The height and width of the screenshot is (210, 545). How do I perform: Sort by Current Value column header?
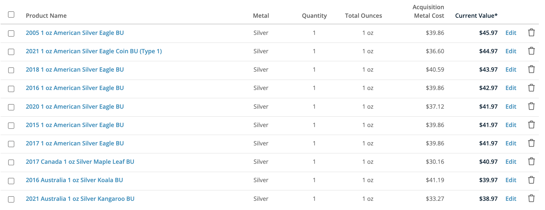click(476, 16)
